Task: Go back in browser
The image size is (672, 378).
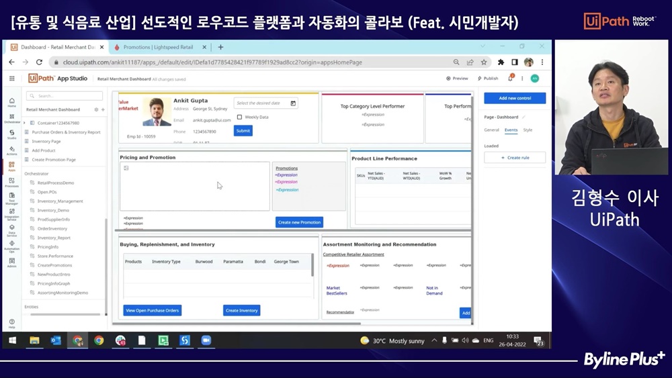Action: point(11,62)
